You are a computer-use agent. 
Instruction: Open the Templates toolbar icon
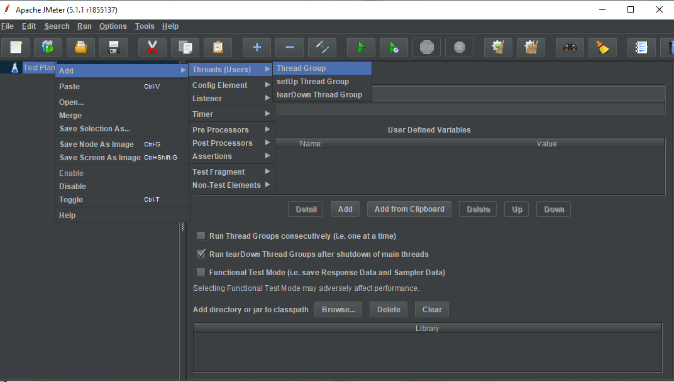(x=48, y=47)
